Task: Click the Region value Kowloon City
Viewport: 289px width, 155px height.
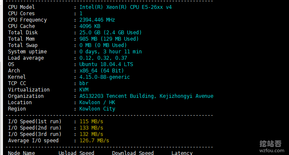Action: tap(97, 109)
